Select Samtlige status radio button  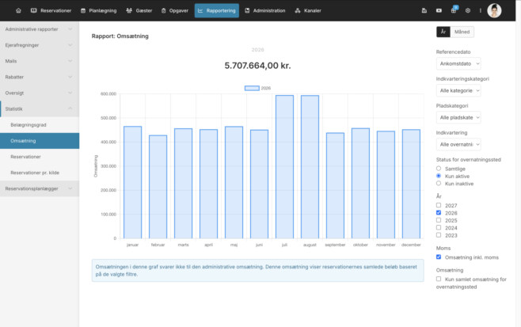[x=439, y=169]
